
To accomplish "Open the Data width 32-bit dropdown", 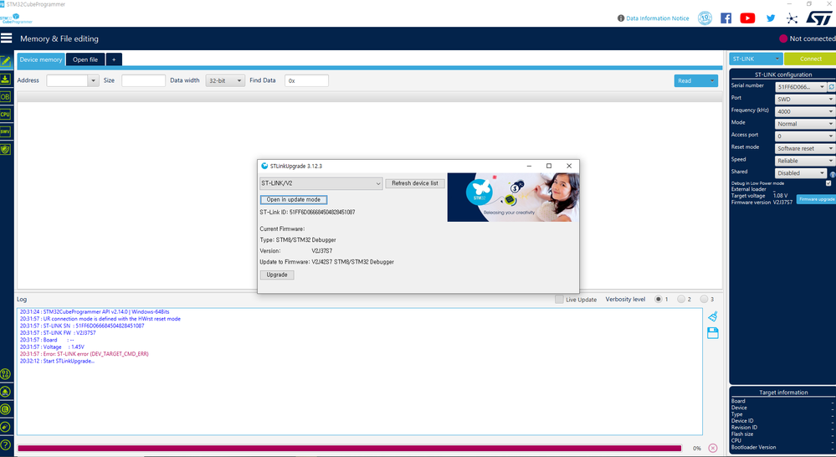I will tap(225, 80).
